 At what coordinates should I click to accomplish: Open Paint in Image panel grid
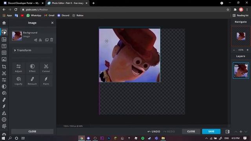coord(46,81)
